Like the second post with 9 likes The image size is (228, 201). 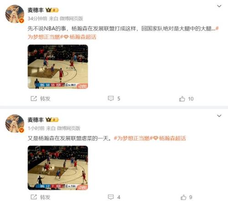pos(187,197)
